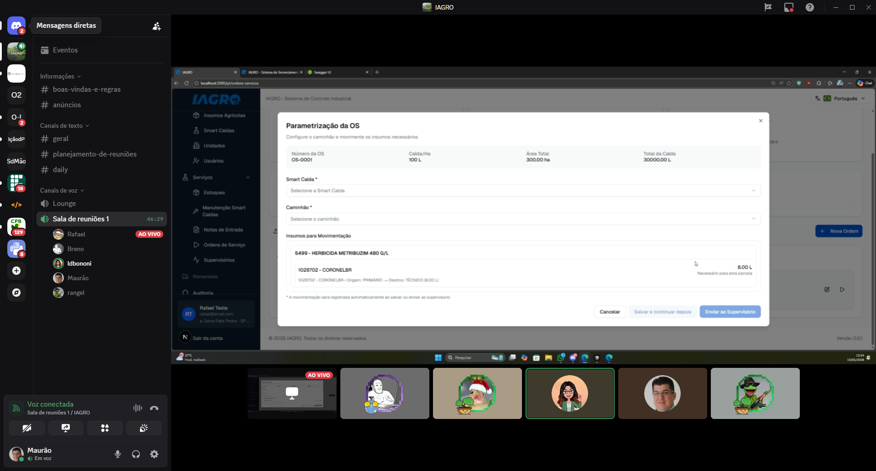Image resolution: width=876 pixels, height=471 pixels.
Task: Open soundboard button in voice panel
Action: 144,428
